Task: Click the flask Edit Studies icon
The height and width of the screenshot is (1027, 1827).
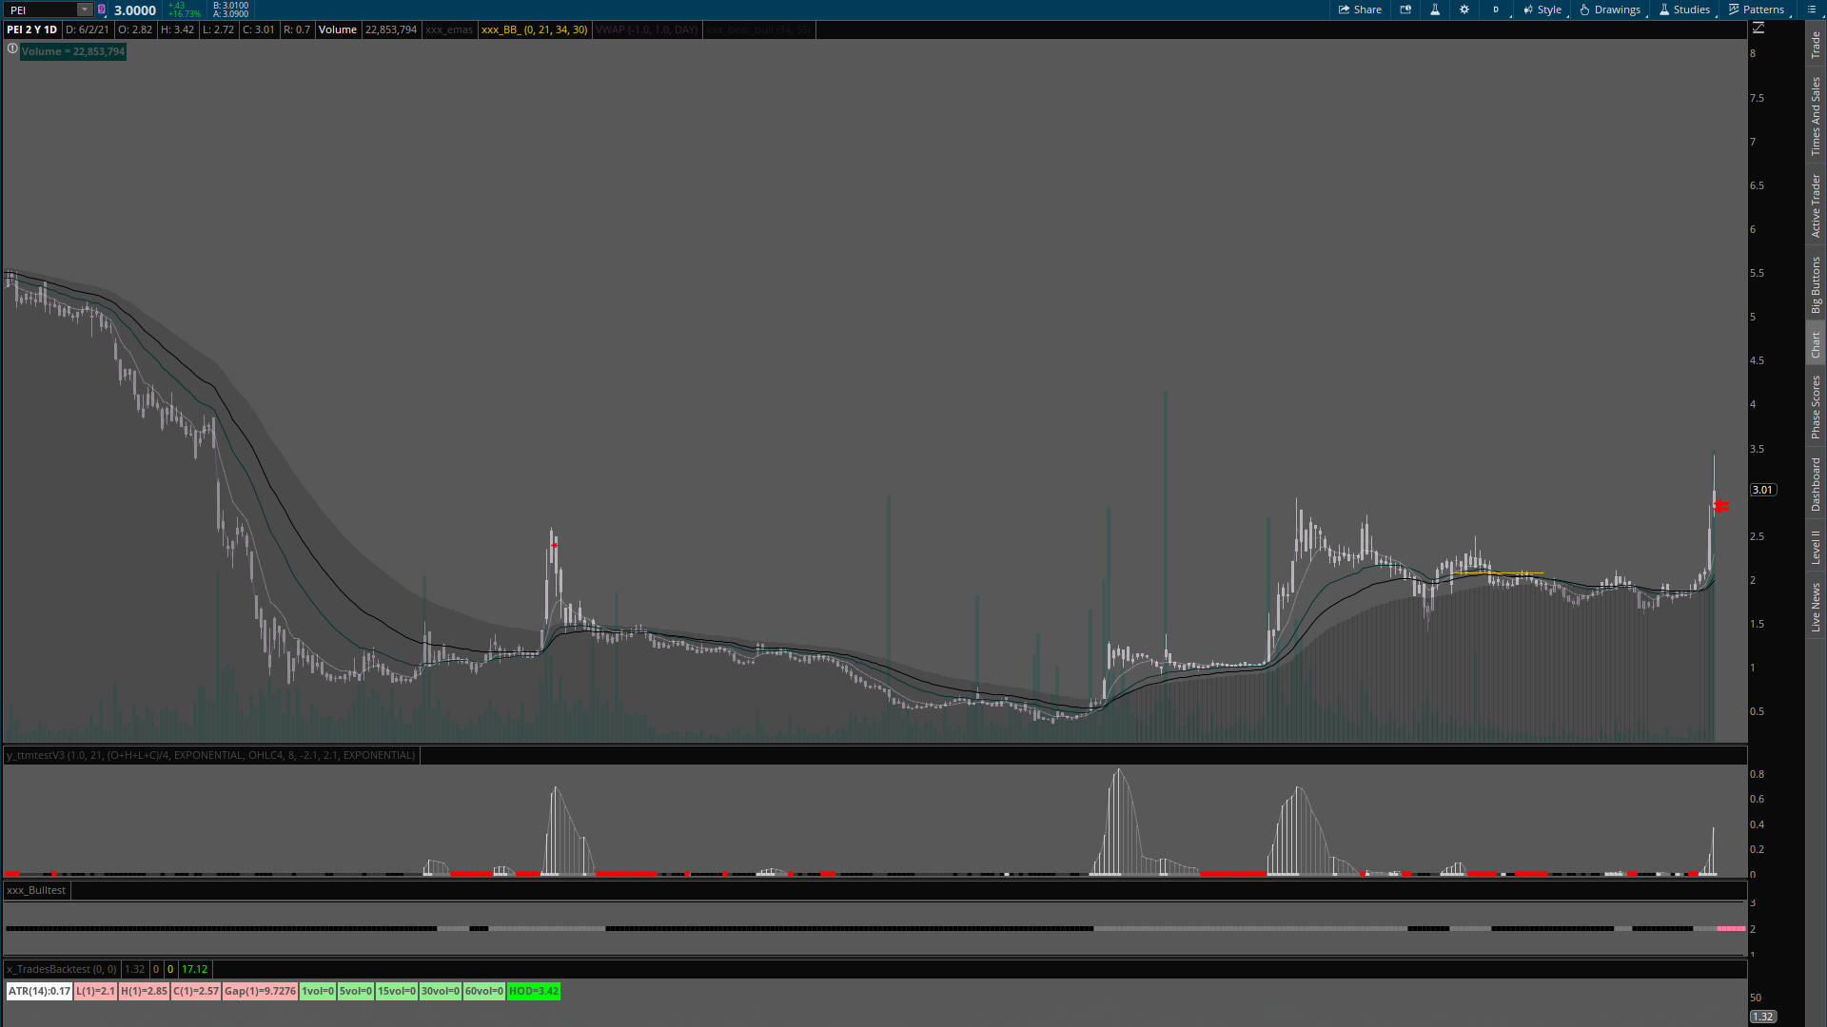Action: [1435, 10]
